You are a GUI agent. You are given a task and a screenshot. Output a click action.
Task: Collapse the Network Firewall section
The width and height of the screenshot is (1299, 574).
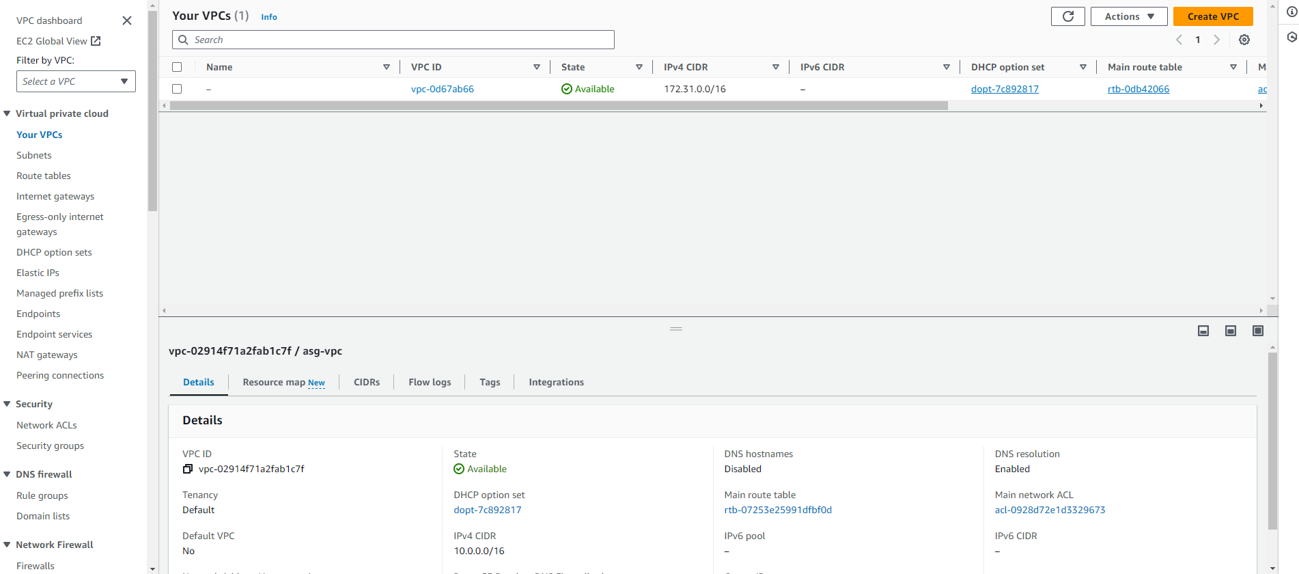point(7,545)
